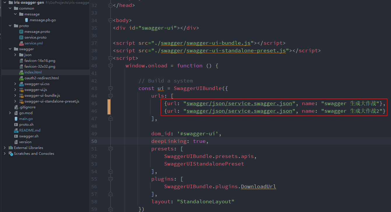Image resolution: width=391 pixels, height=212 pixels.
Task: Collapse the message folder arrow
Action: pyautogui.click(x=15, y=14)
